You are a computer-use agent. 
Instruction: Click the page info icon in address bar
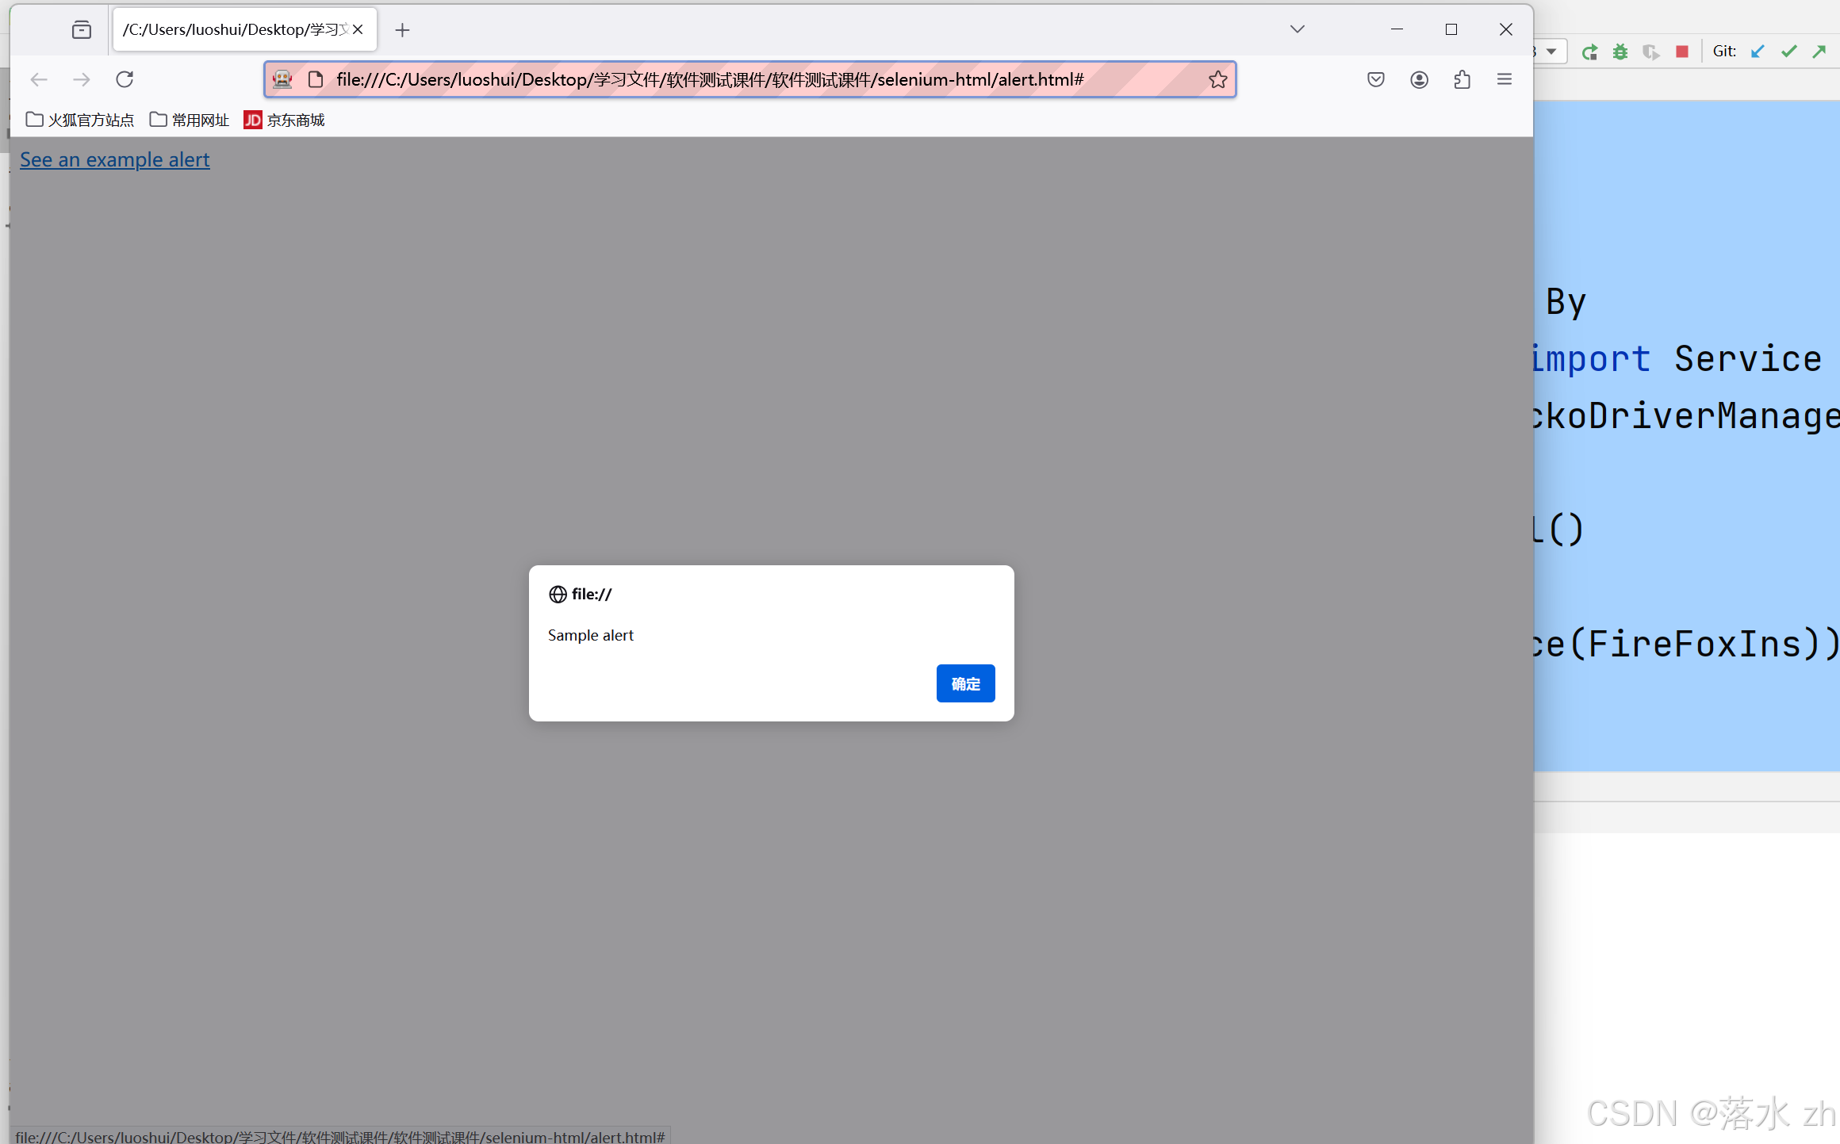(x=316, y=79)
